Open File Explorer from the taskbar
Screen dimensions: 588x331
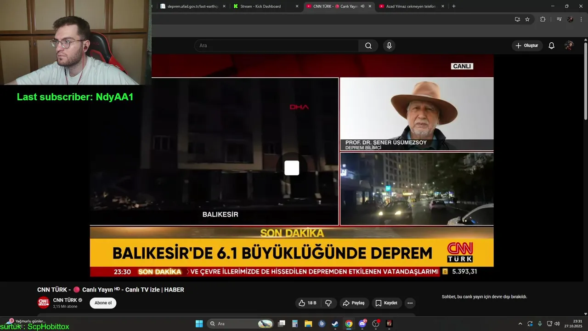coord(308,324)
